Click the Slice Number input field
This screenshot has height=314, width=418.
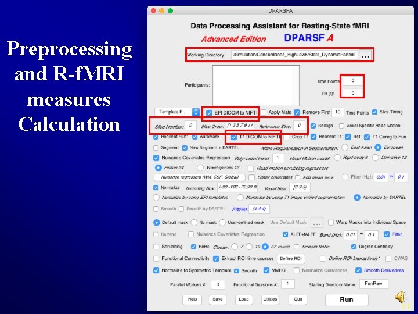pos(190,126)
